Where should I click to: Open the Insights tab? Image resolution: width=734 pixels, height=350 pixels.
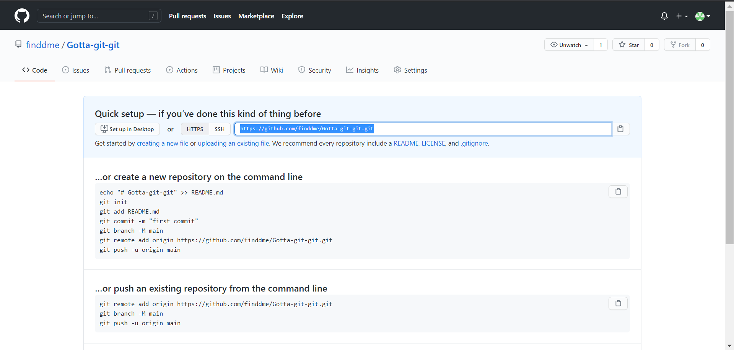(x=362, y=70)
